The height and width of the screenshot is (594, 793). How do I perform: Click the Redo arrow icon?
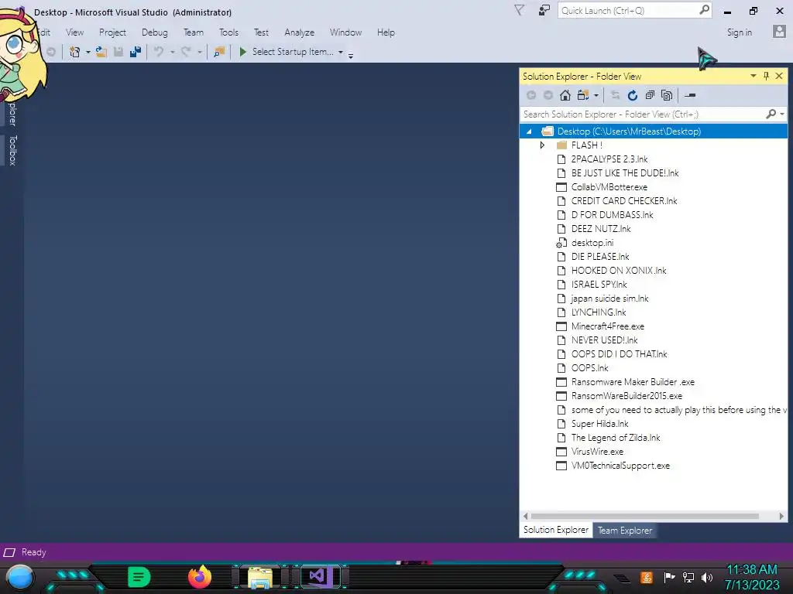186,52
